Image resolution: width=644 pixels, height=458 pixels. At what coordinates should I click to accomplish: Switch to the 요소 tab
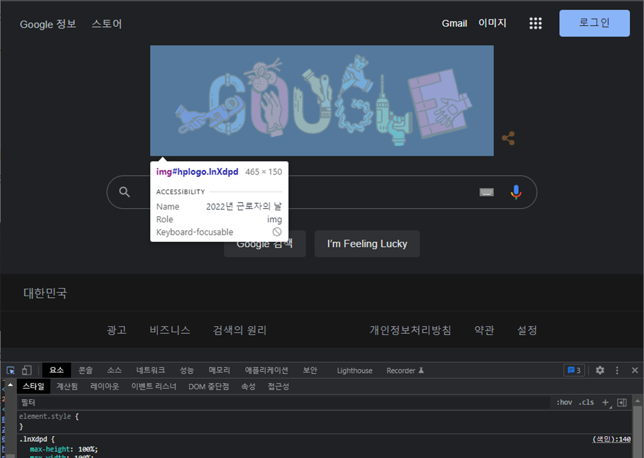click(57, 370)
